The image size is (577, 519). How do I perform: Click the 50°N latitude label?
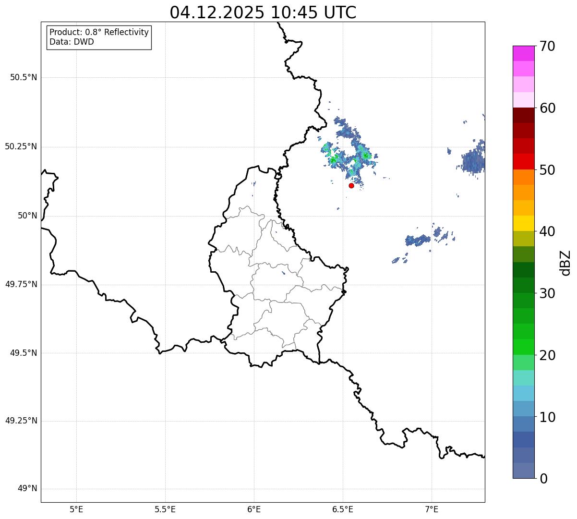pyautogui.click(x=27, y=216)
